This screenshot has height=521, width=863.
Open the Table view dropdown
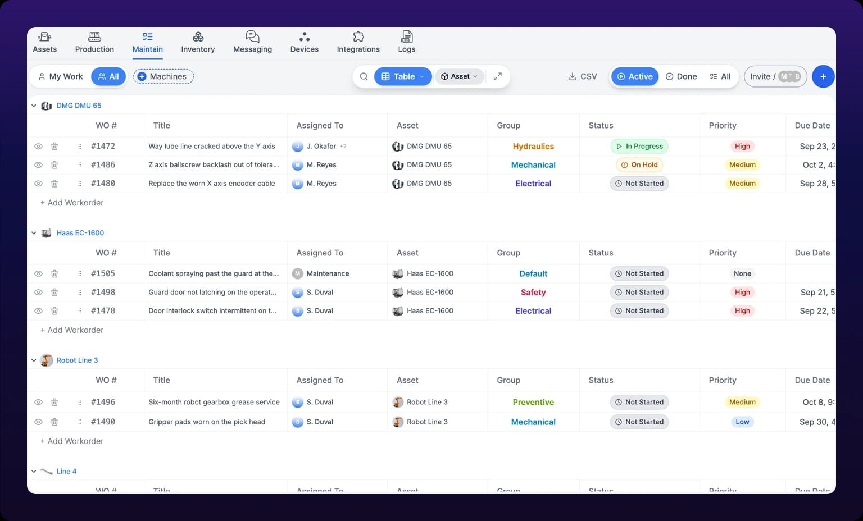403,76
